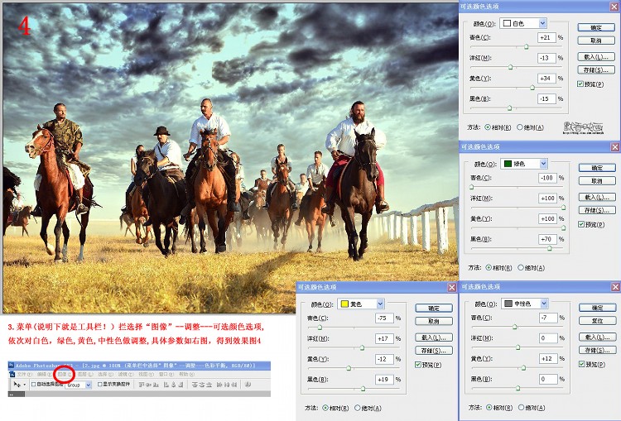Click the Align left edges icon
Screen dimensions: 621x421
tap(166, 385)
